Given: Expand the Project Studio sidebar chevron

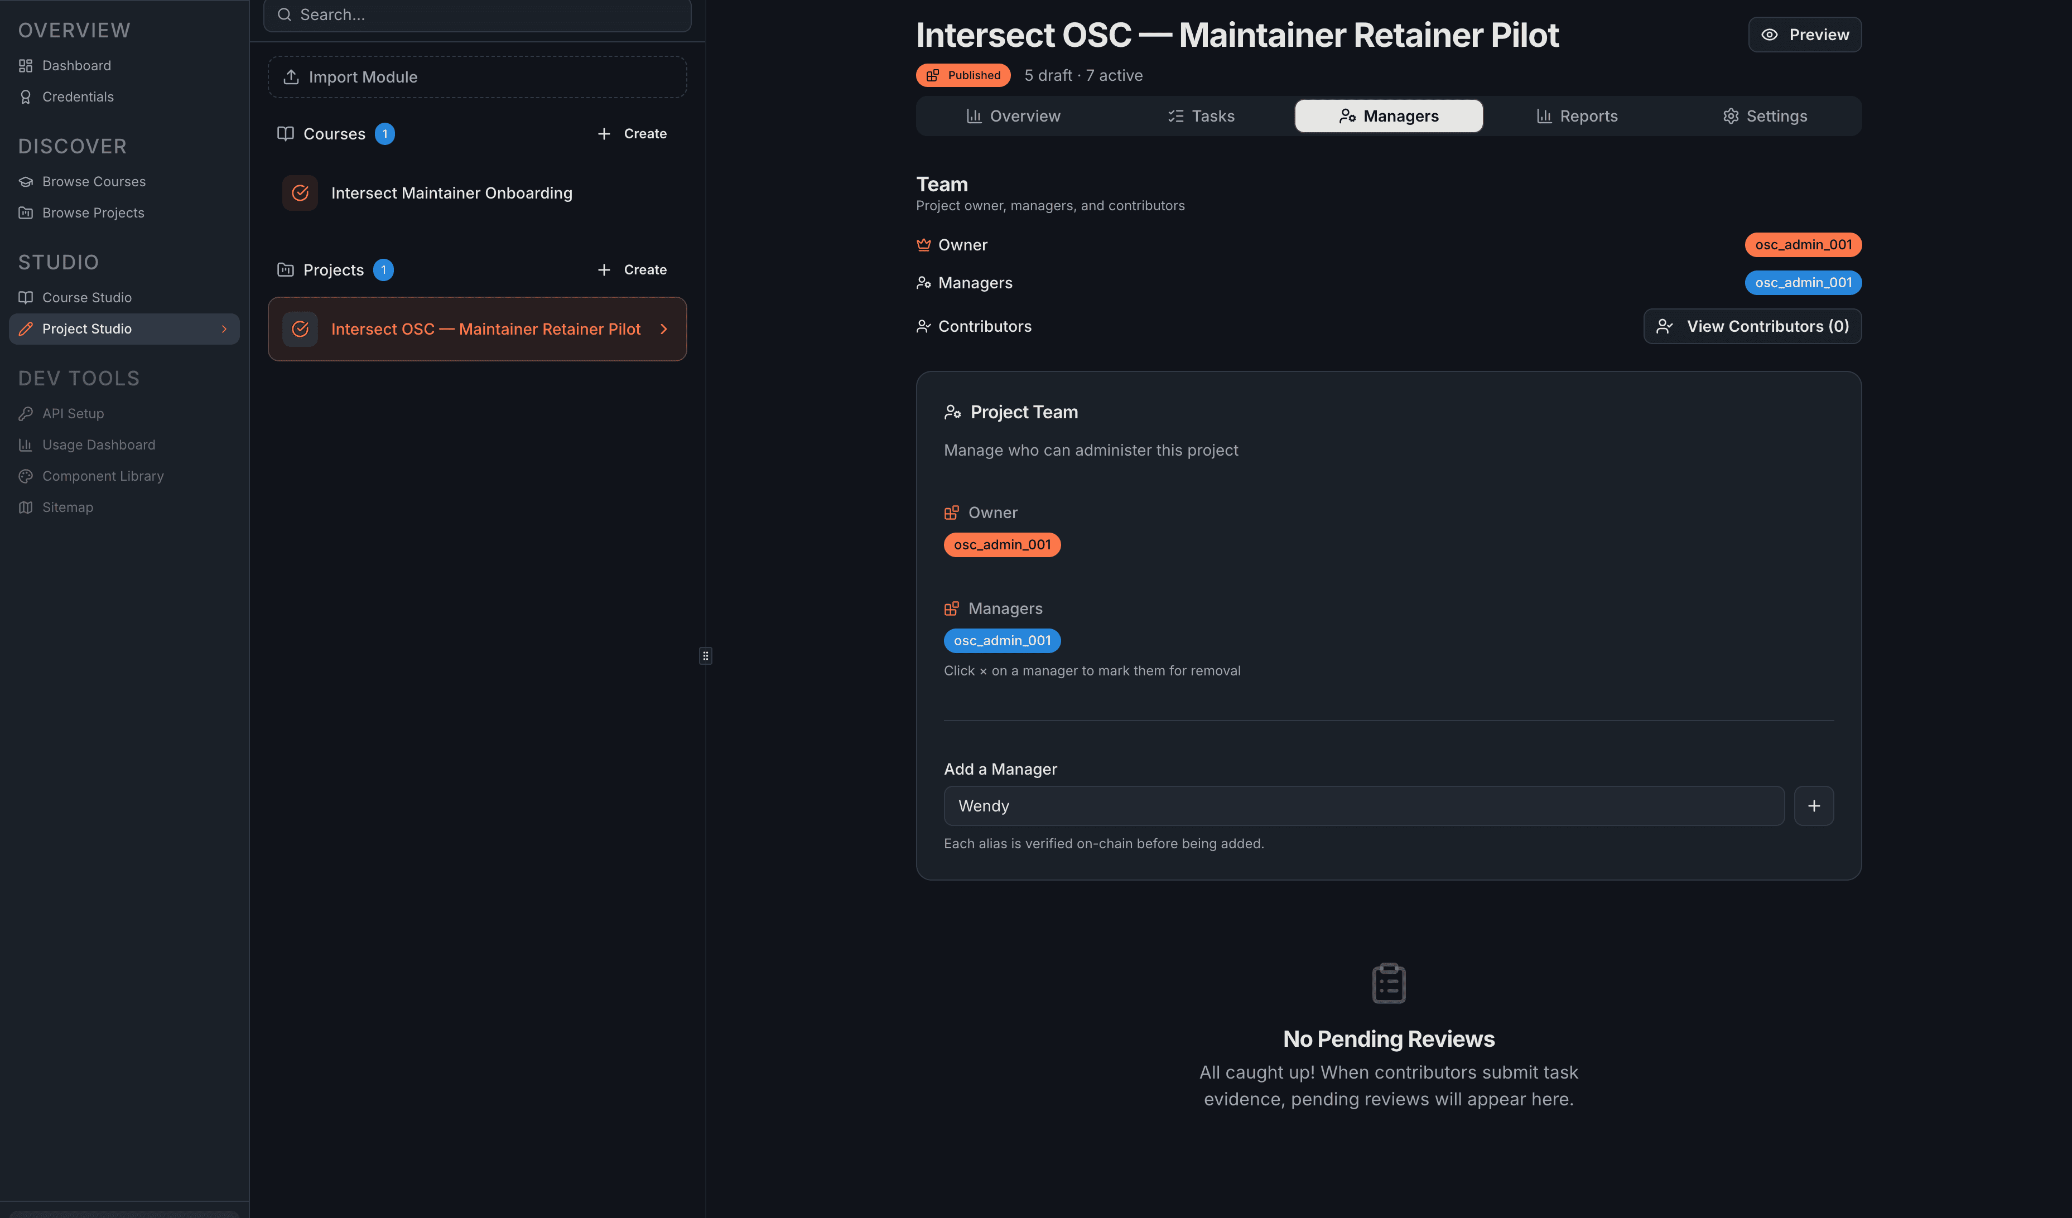Looking at the screenshot, I should point(224,328).
